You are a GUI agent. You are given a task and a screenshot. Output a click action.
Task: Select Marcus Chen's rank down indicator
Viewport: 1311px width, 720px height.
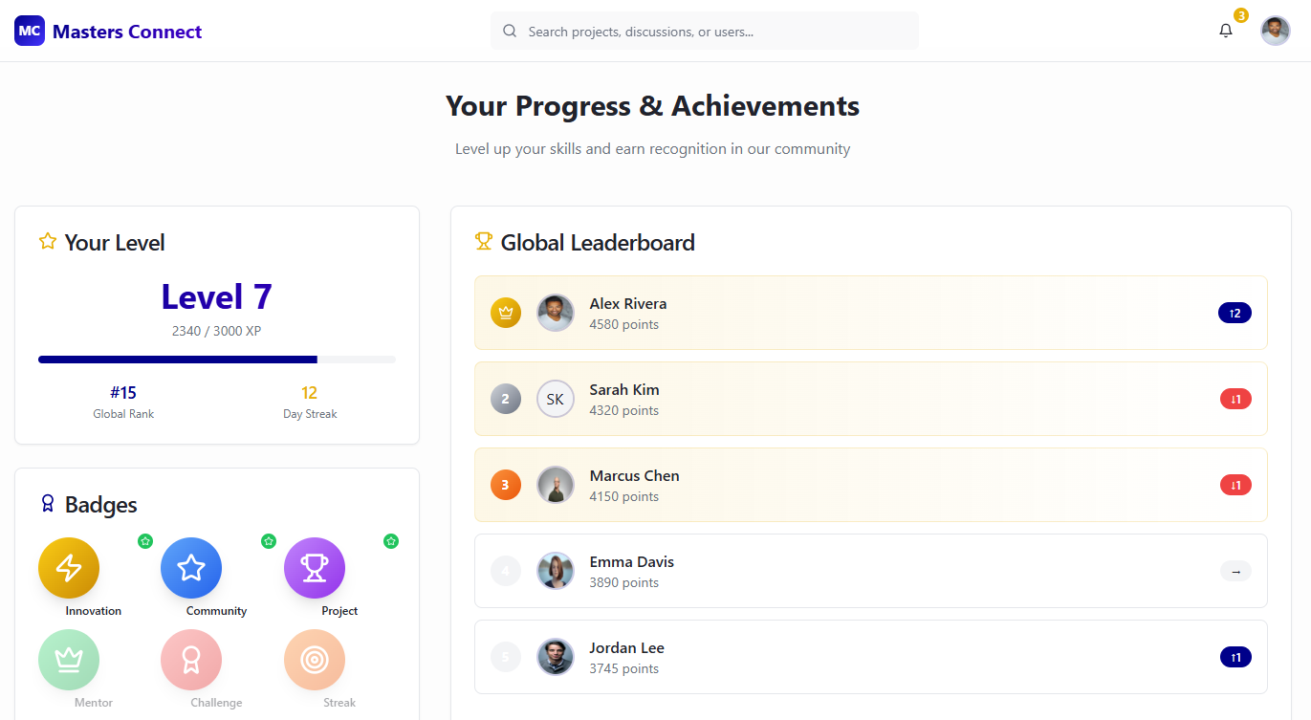click(1235, 485)
